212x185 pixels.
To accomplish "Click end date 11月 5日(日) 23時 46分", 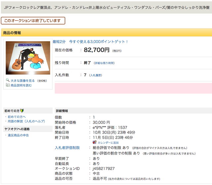I will click(x=113, y=138).
